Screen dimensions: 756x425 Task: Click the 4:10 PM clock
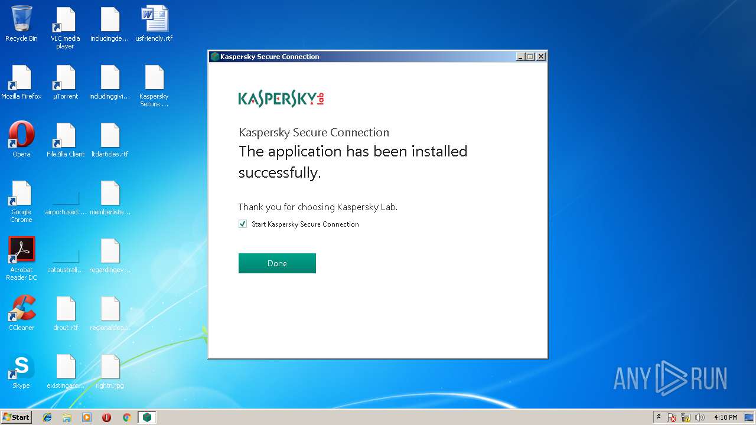point(725,417)
